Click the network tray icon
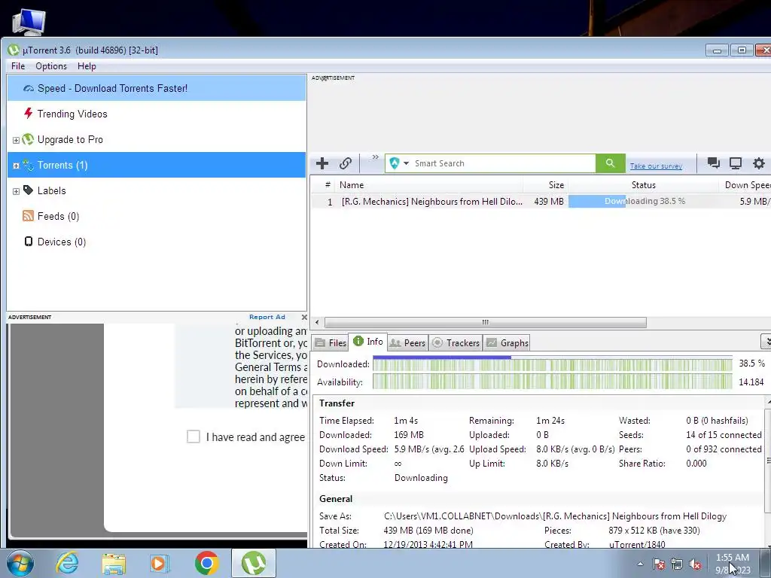This screenshot has height=578, width=771. [x=677, y=564]
